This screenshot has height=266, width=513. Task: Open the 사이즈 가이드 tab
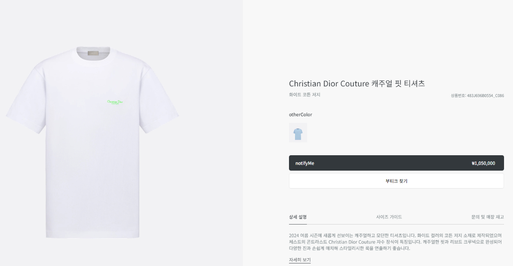[389, 217]
